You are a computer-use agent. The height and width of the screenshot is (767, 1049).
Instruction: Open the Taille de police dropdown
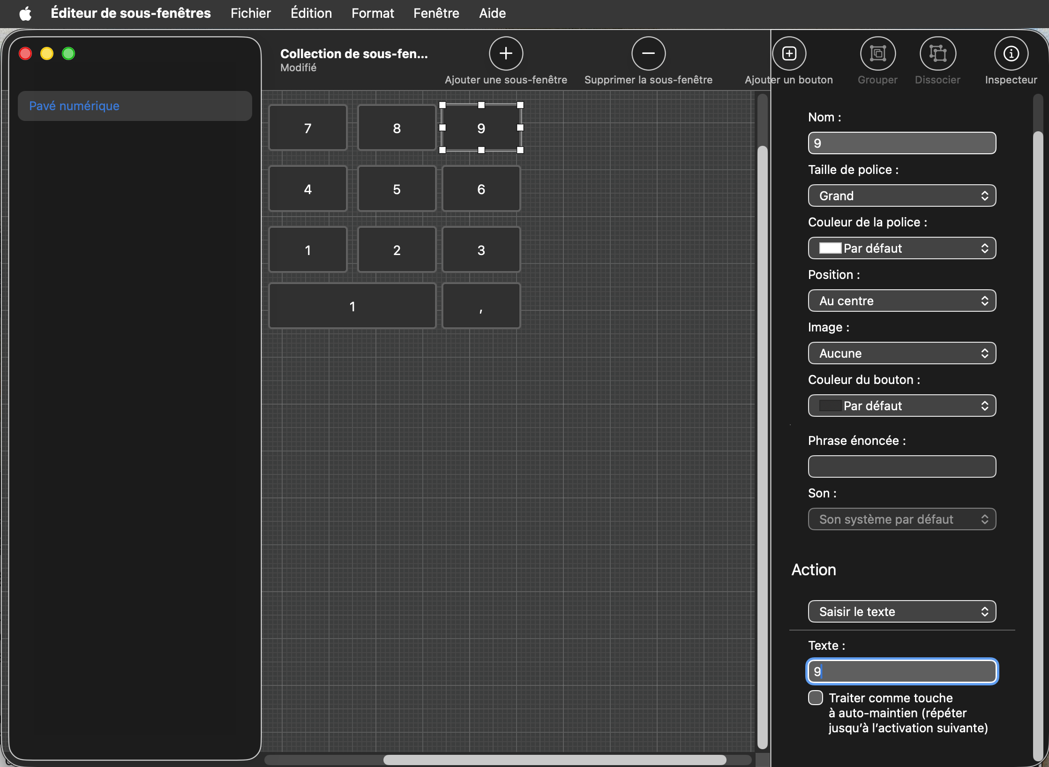coord(902,196)
